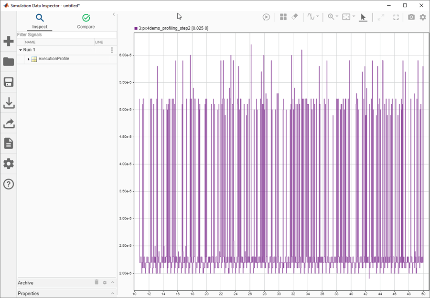Open the Help question mark icon

(9, 184)
